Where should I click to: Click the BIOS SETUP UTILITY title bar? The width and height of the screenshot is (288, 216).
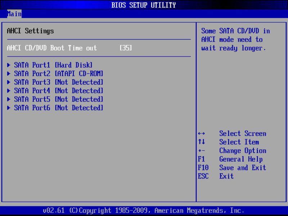(144, 5)
